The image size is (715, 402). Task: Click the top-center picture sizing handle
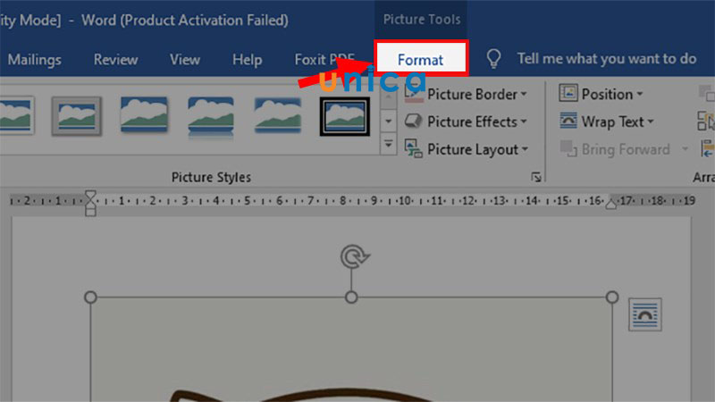point(351,297)
